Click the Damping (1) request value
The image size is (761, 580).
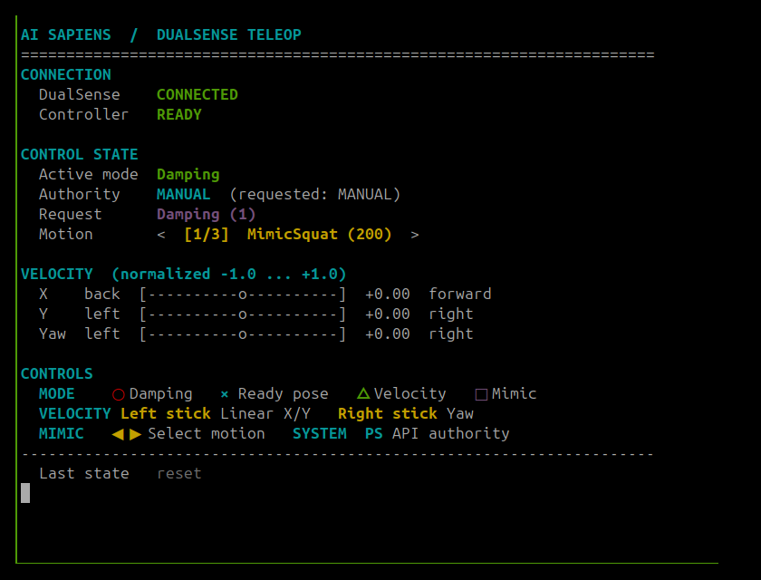click(x=206, y=215)
